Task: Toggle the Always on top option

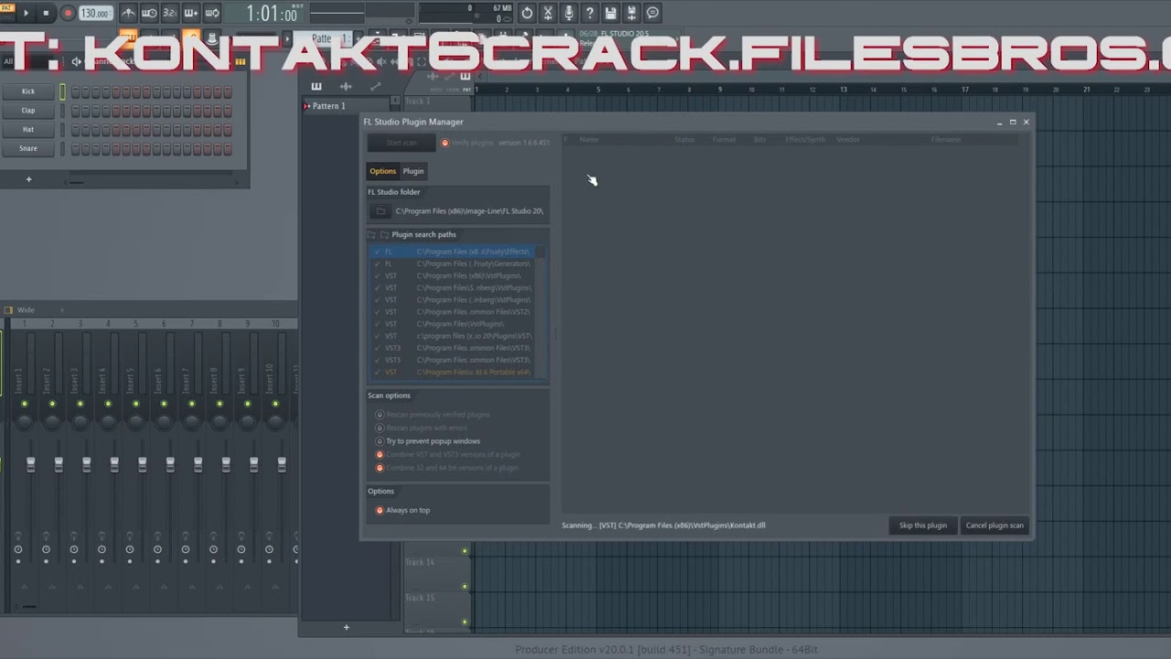Action: click(380, 511)
